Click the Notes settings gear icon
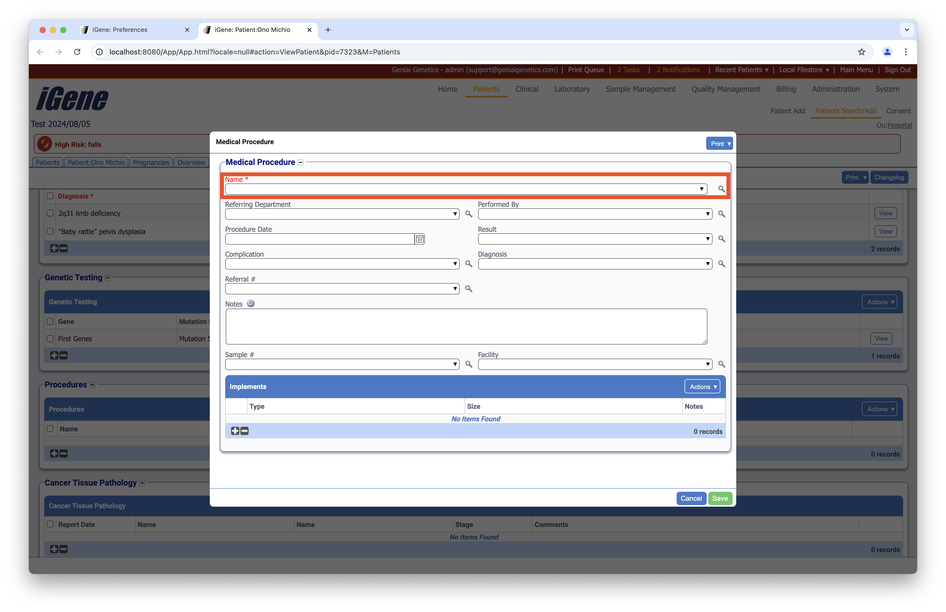 250,304
